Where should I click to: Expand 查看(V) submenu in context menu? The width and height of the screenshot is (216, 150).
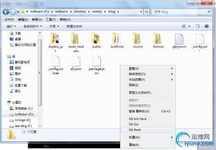(x=148, y=68)
